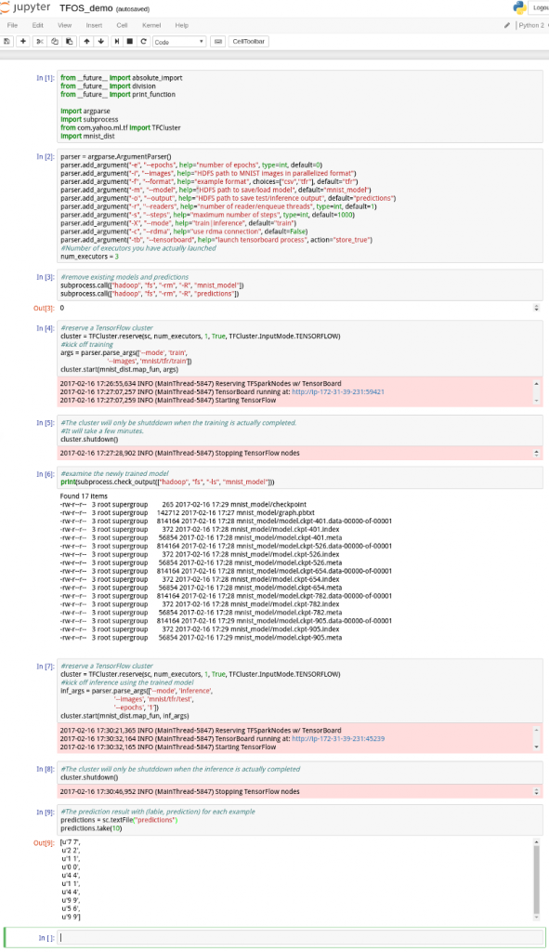Screen dimensions: 549x952
Task: Select the In[2] argument parser code cell
Action: click(300, 206)
